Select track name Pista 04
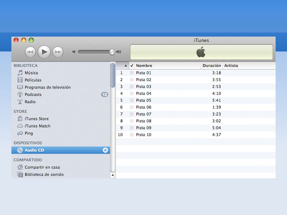Image resolution: width=287 pixels, height=215 pixels. pos(143,93)
